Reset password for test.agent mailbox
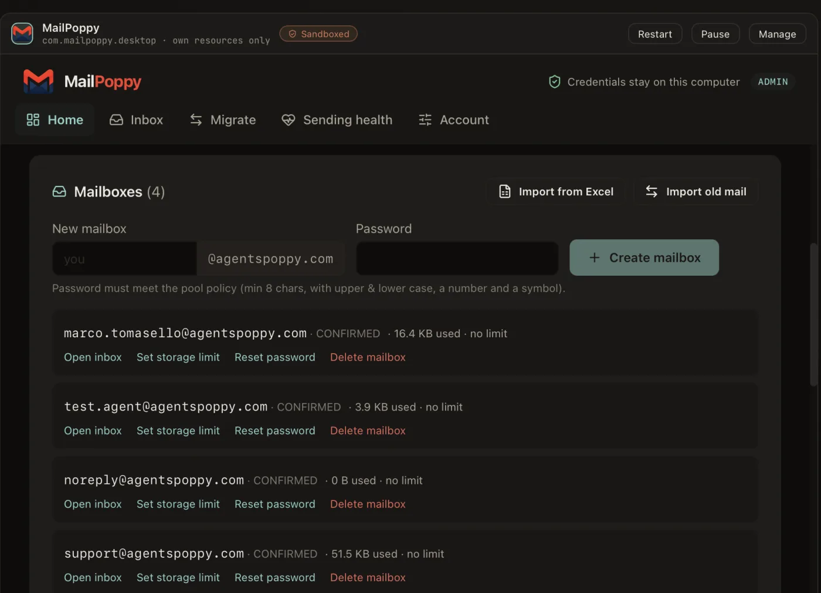This screenshot has width=821, height=593. (274, 431)
